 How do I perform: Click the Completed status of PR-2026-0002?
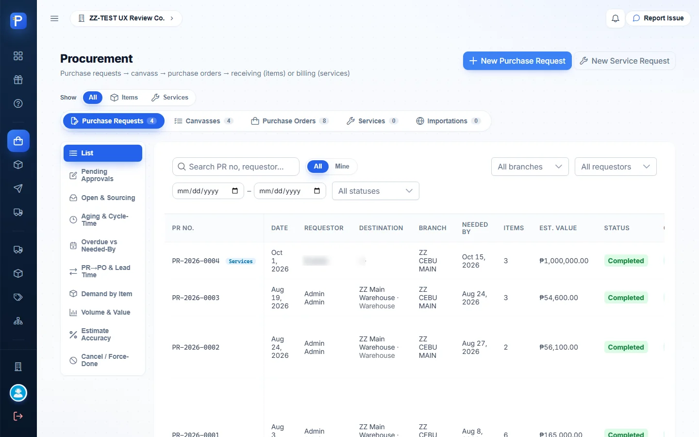coord(626,347)
